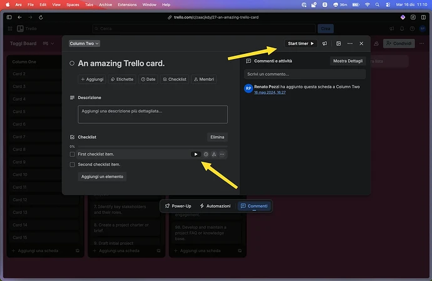Open the board view switcher dropdown

[48, 44]
